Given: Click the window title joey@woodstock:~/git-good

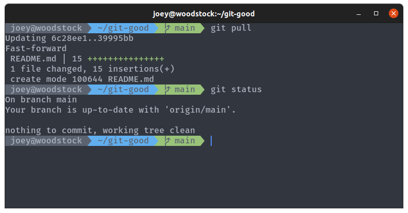Looking at the screenshot, I should click(203, 14).
